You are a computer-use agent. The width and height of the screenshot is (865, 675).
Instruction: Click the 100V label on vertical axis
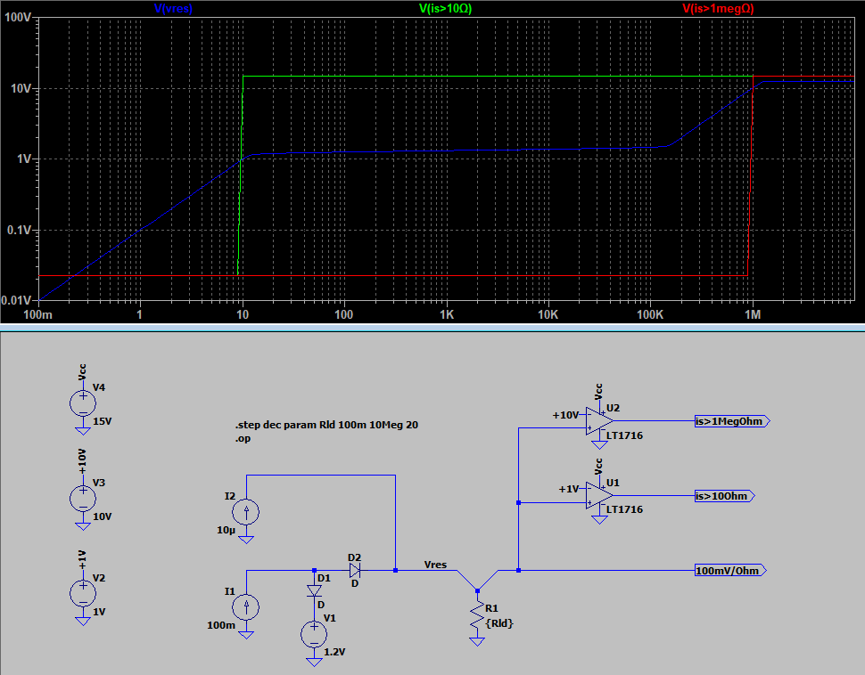(x=18, y=17)
